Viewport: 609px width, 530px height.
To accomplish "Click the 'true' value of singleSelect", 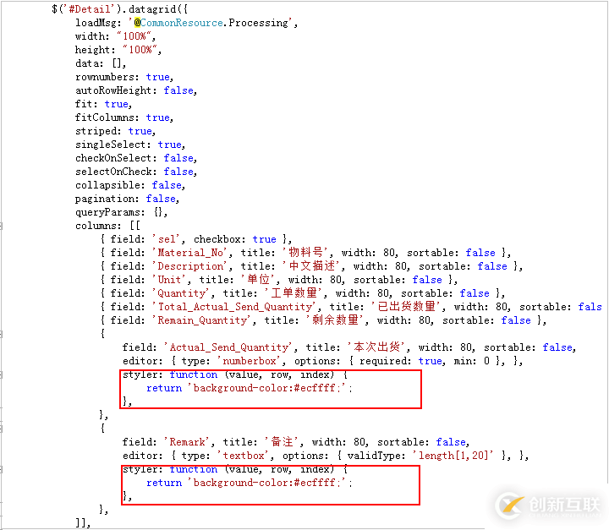I will tap(169, 145).
